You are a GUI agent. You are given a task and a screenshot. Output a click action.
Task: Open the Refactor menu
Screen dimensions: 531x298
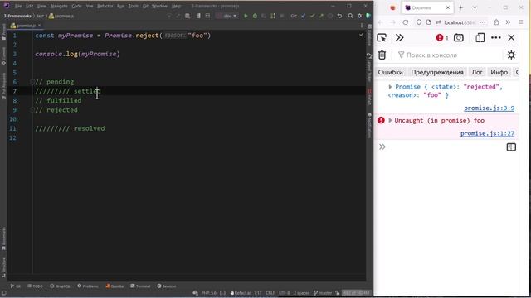[105, 6]
